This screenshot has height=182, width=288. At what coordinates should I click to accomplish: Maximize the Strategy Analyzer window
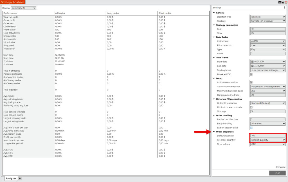(x=283, y=2)
